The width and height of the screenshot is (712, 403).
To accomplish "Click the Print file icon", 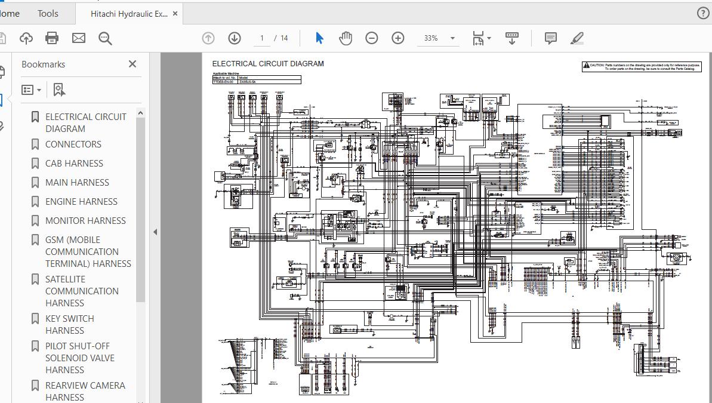I will [x=52, y=38].
